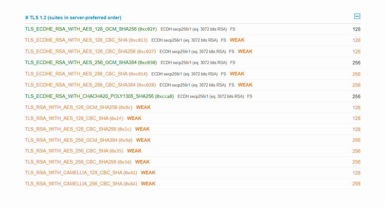Image resolution: width=385 pixels, height=207 pixels.
Task: Click the TLS 1.2 suites section heading
Action: tap(73, 18)
